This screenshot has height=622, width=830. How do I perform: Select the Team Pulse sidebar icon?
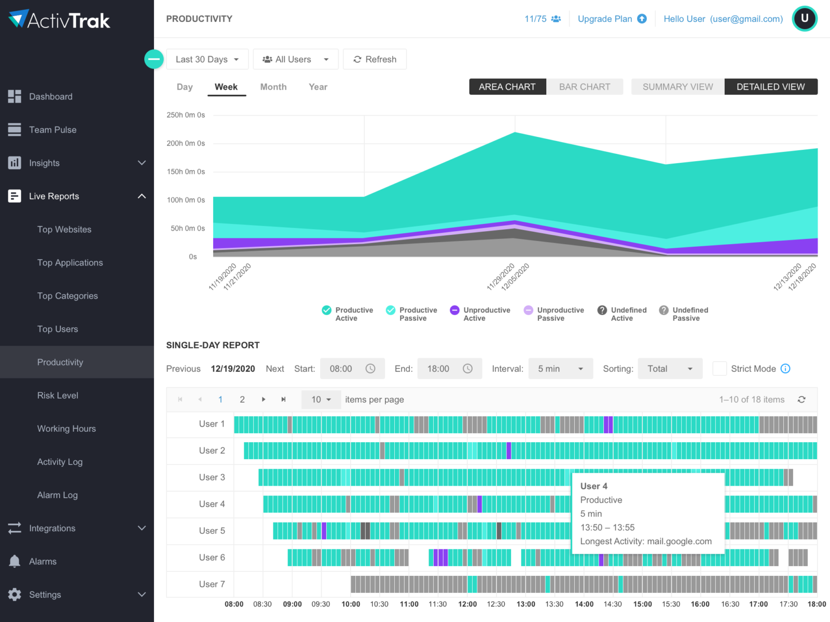(14, 130)
